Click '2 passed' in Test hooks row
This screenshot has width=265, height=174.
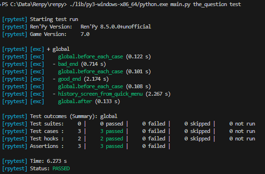click(x=111, y=139)
